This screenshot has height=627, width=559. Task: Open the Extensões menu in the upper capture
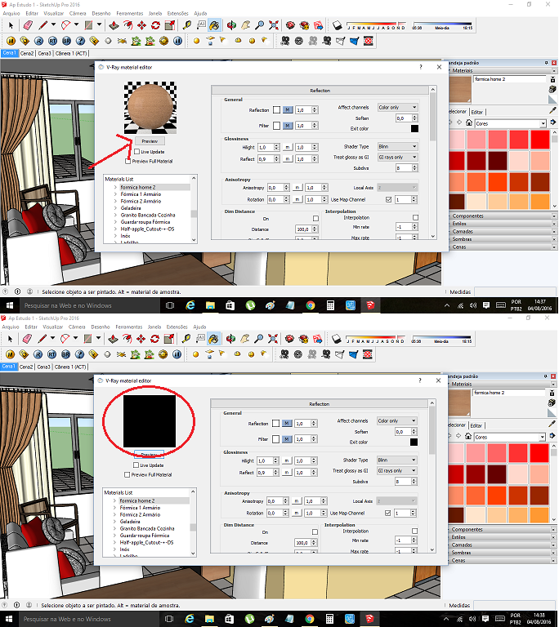[178, 13]
